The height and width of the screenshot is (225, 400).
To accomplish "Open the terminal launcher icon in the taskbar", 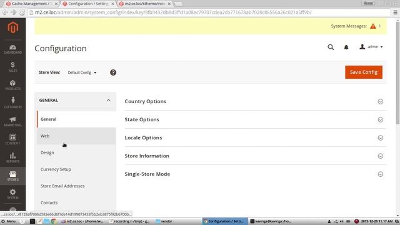I will tap(32, 221).
